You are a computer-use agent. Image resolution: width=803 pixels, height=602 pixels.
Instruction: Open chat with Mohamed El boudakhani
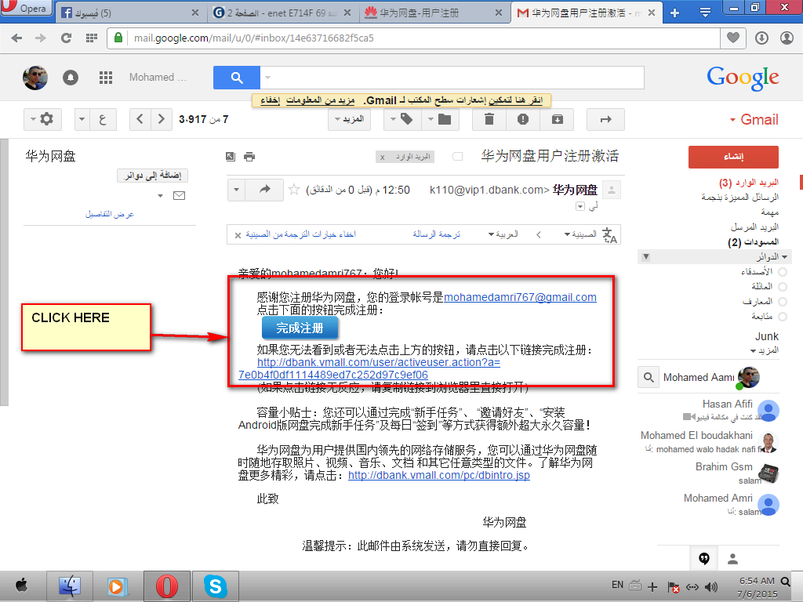click(x=709, y=441)
